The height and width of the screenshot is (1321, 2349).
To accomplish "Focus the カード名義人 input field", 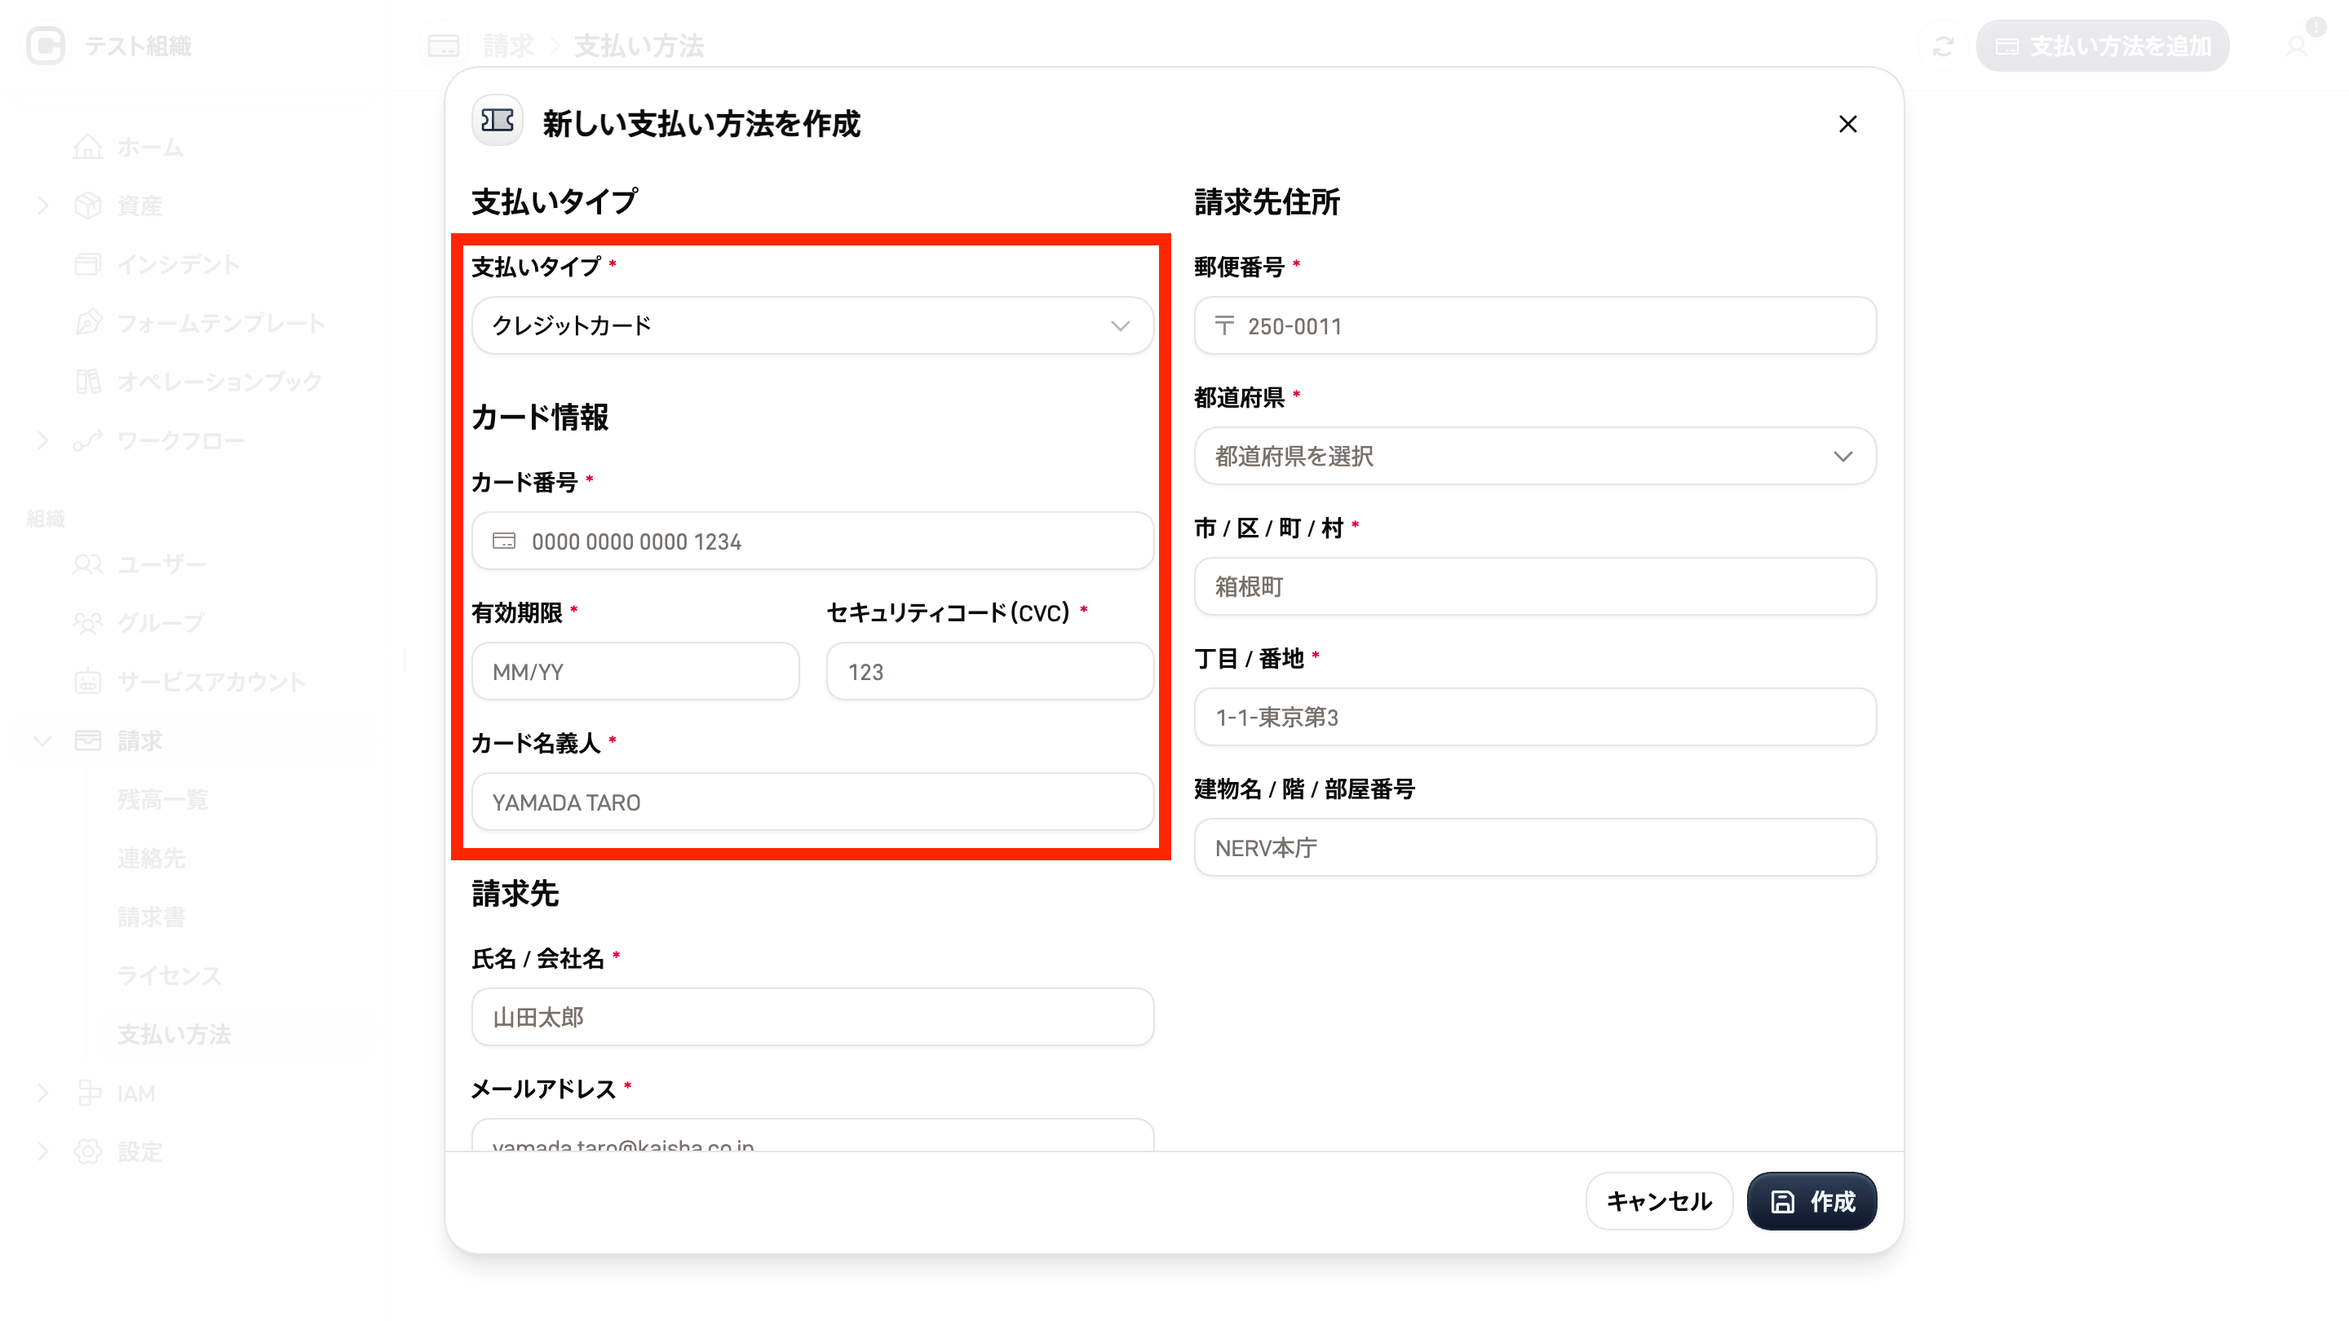I will [812, 802].
